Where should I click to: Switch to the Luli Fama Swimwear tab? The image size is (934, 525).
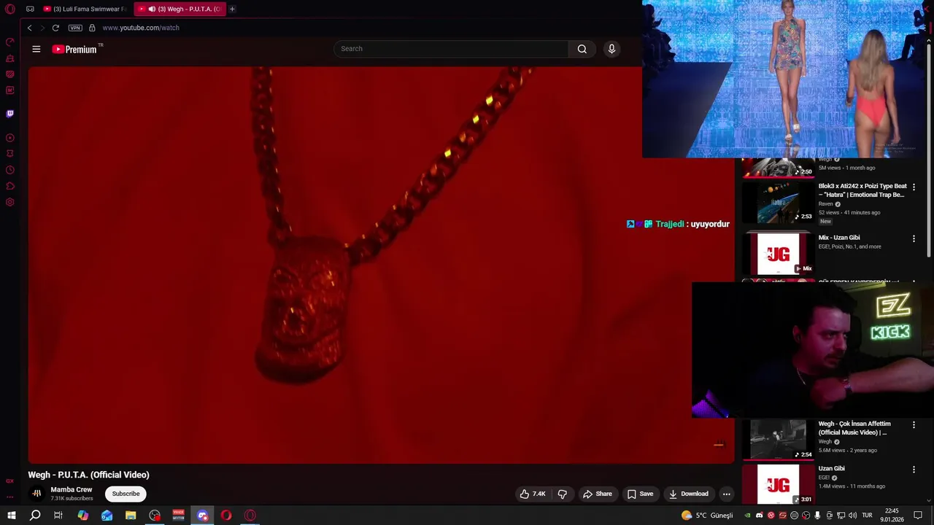click(85, 9)
